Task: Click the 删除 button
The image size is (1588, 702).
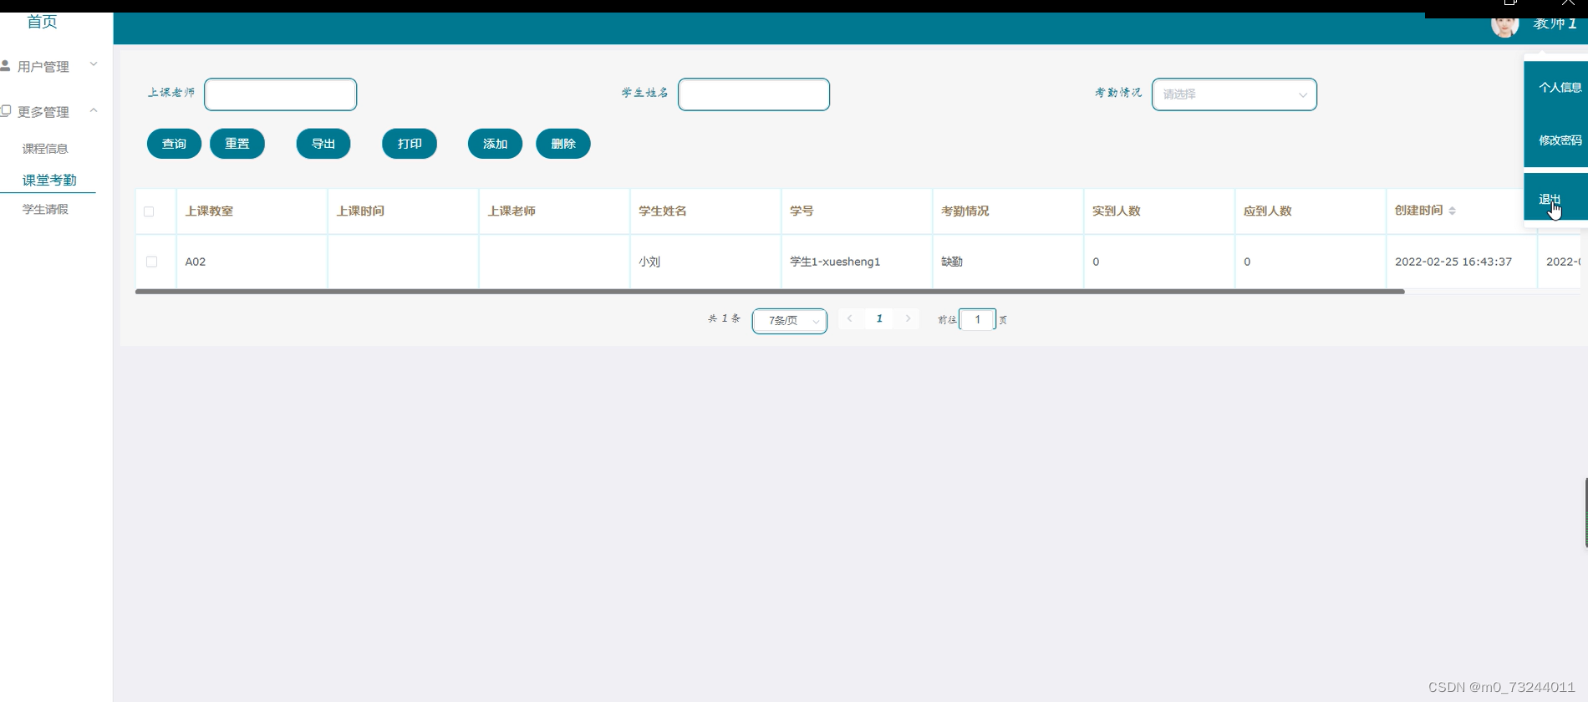Action: (563, 144)
